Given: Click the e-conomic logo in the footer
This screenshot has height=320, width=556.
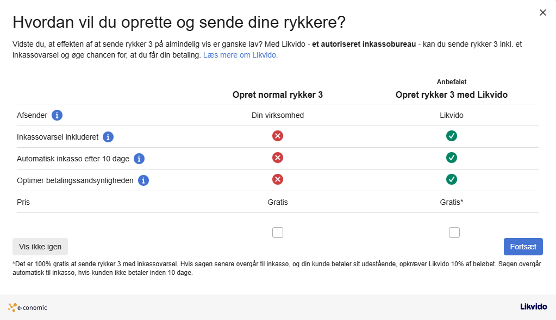Looking at the screenshot, I should (27, 307).
